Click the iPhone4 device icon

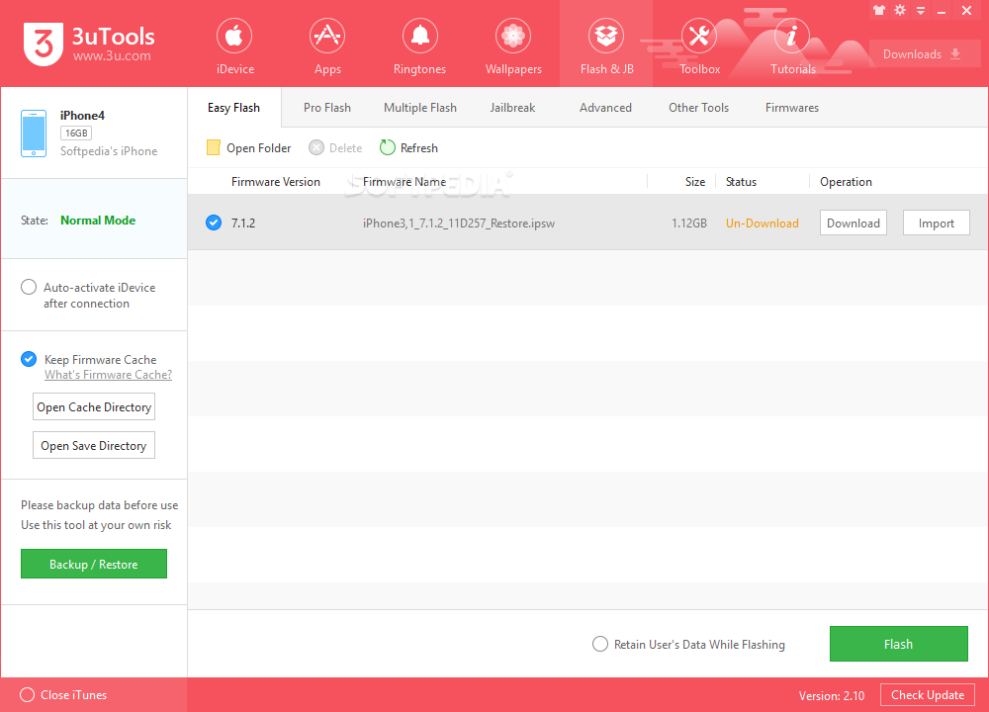click(34, 133)
